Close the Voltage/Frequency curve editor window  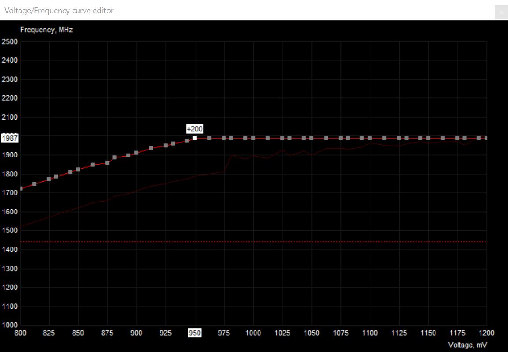[x=501, y=12]
